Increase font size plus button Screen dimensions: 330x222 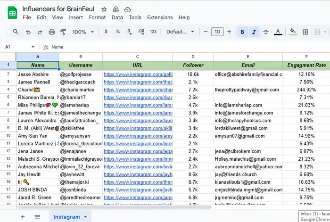(x=229, y=32)
